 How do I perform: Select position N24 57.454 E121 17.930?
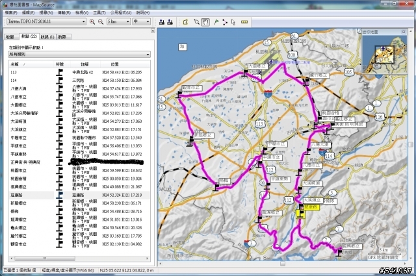122,88
